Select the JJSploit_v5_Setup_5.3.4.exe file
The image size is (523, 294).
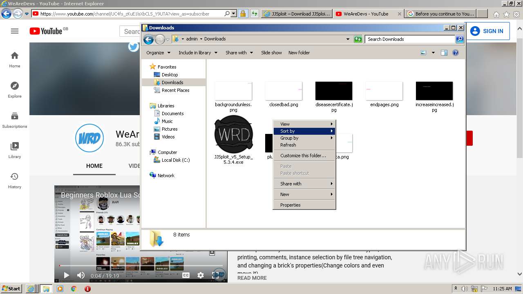233,140
